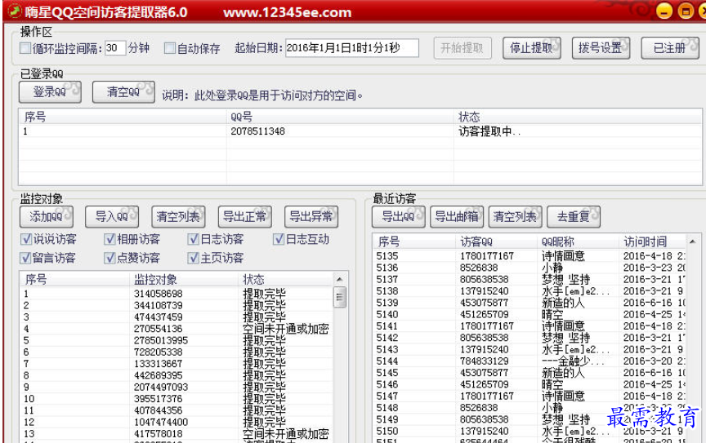
Task: Select visitor row 5144 with QQ 784833129
Action: coord(529,361)
